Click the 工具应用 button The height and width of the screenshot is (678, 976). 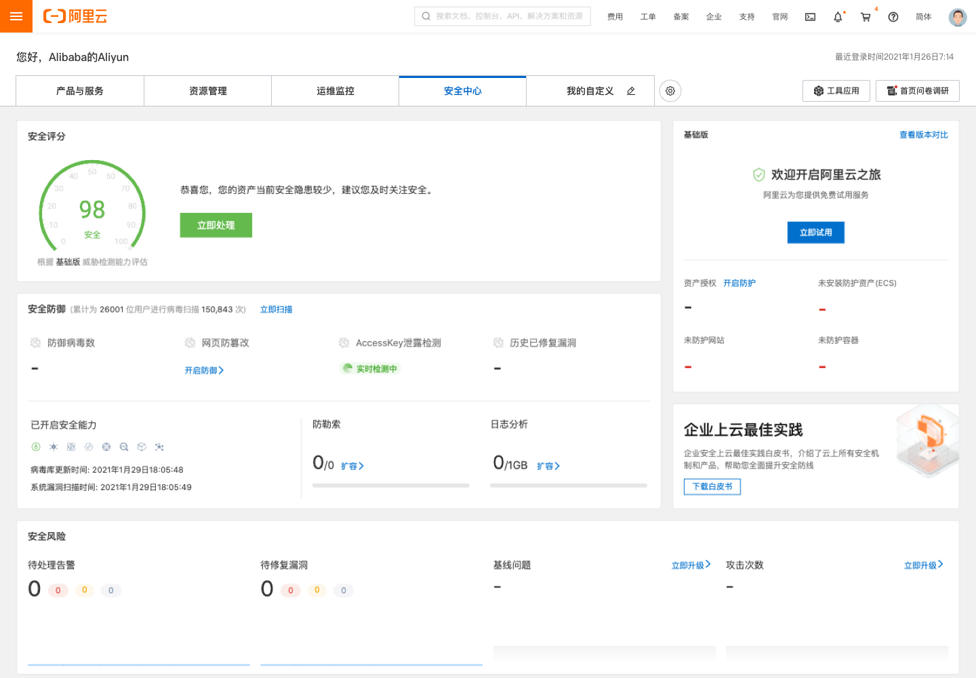click(836, 91)
